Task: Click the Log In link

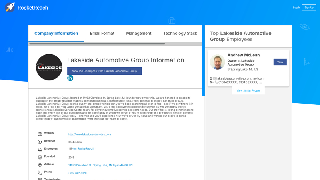Action: 296,8
